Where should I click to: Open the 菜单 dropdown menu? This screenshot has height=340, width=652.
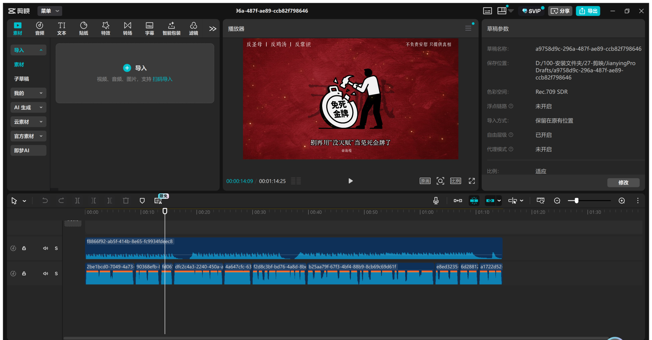(x=50, y=11)
